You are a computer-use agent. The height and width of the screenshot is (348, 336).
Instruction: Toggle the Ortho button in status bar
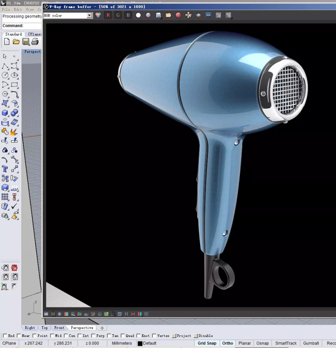point(228,343)
